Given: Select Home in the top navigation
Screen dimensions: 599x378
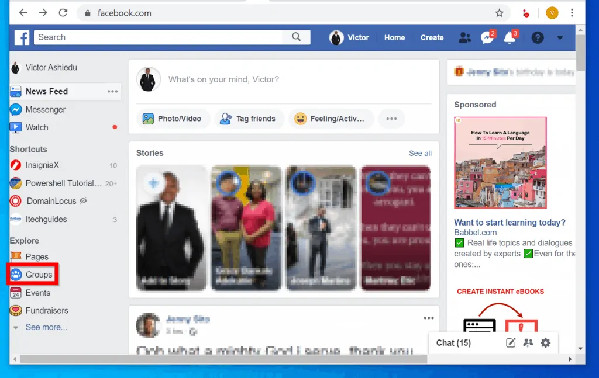Looking at the screenshot, I should click(x=394, y=37).
